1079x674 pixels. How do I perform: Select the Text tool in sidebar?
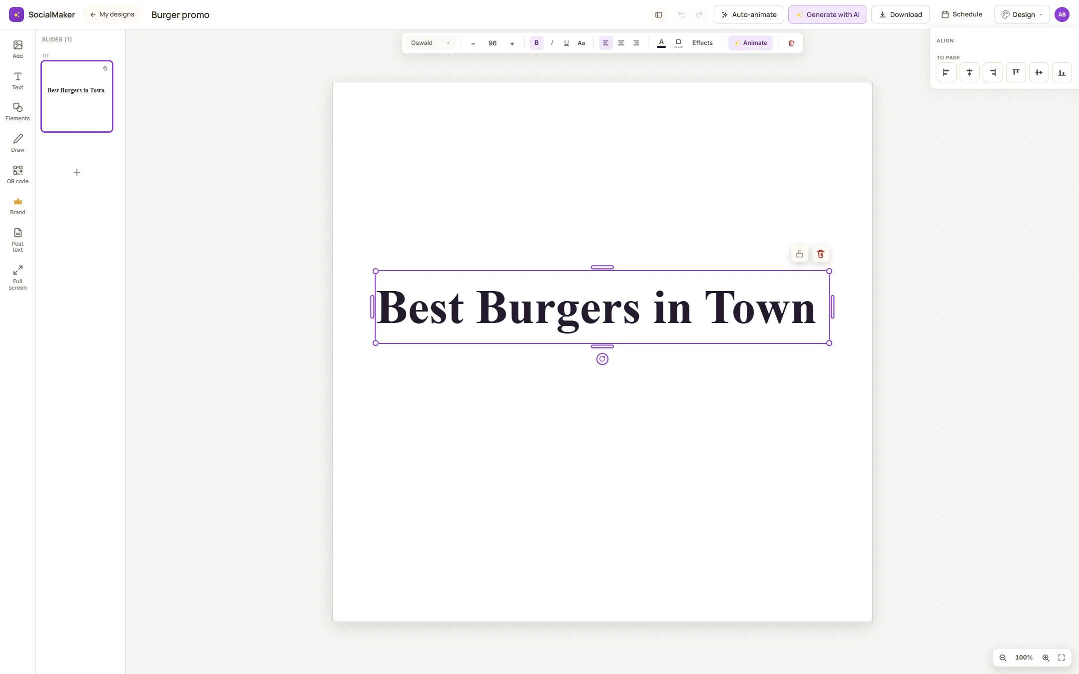coord(17,81)
